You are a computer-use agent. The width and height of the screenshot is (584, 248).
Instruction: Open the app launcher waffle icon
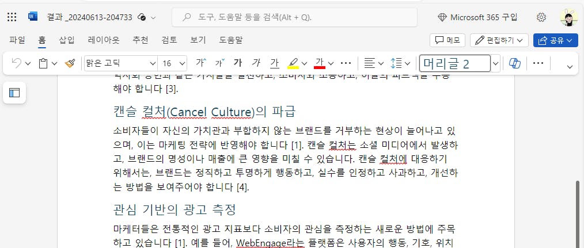(12, 17)
